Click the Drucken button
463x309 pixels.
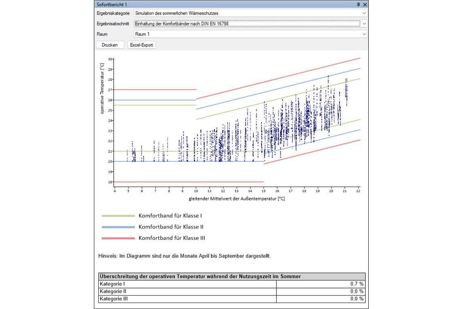point(110,45)
